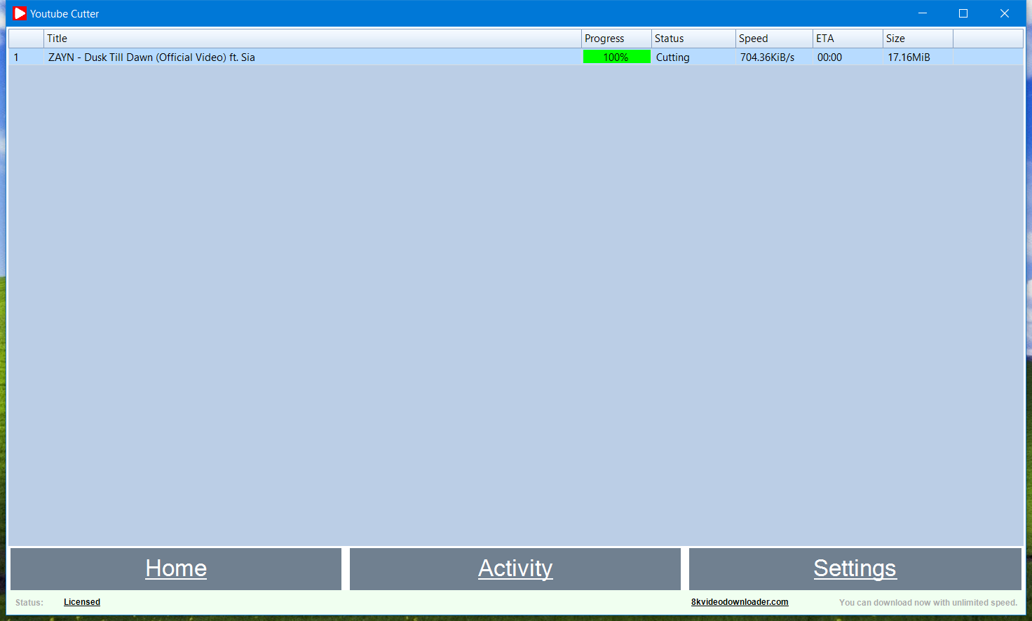Sort list by the ETA column header

(x=848, y=39)
